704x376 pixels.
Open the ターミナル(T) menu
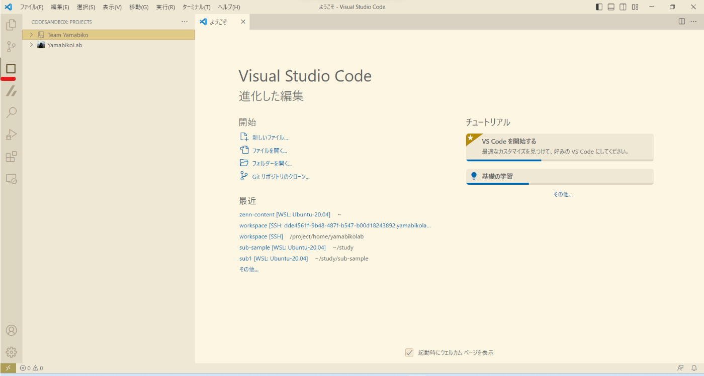point(196,7)
